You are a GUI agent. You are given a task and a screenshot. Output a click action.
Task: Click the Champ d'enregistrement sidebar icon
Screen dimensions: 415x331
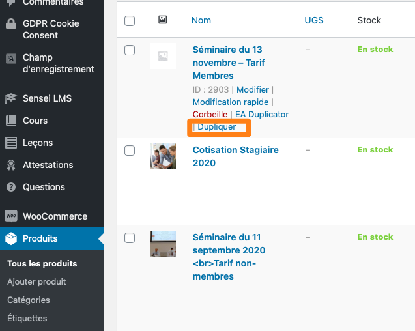point(11,59)
